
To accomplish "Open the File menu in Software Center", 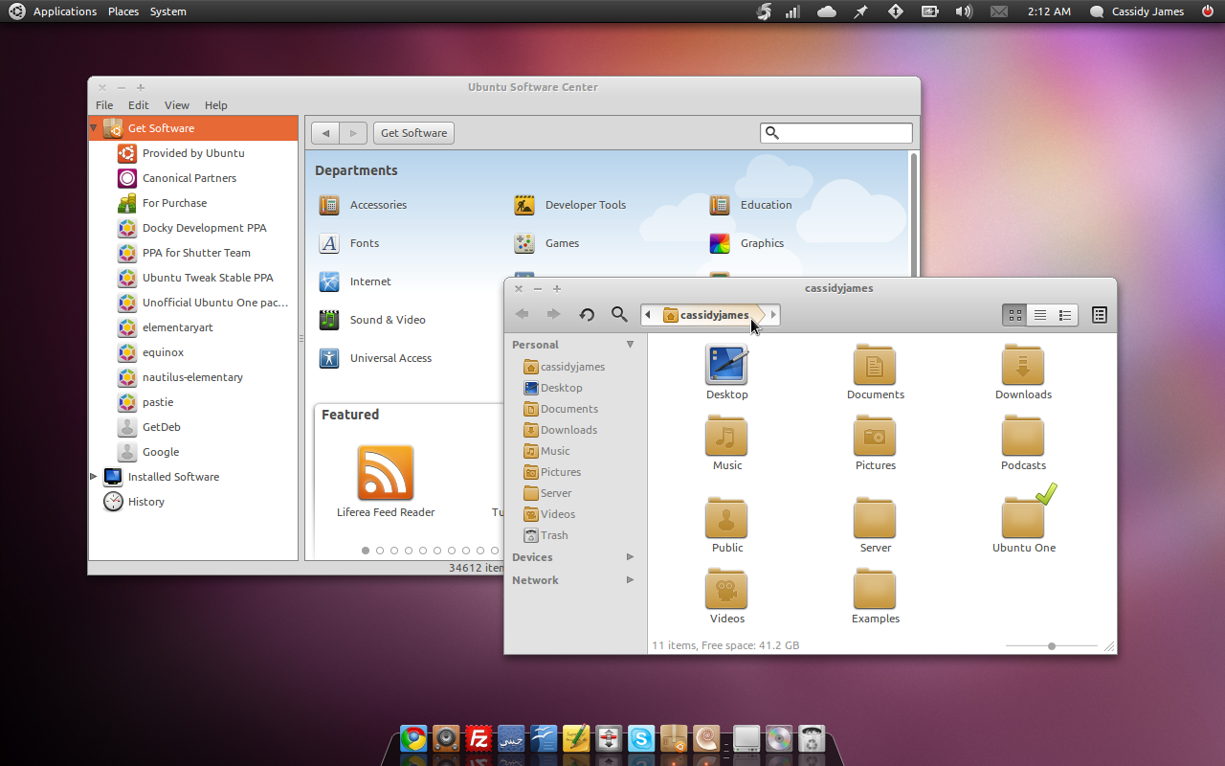I will pyautogui.click(x=104, y=105).
